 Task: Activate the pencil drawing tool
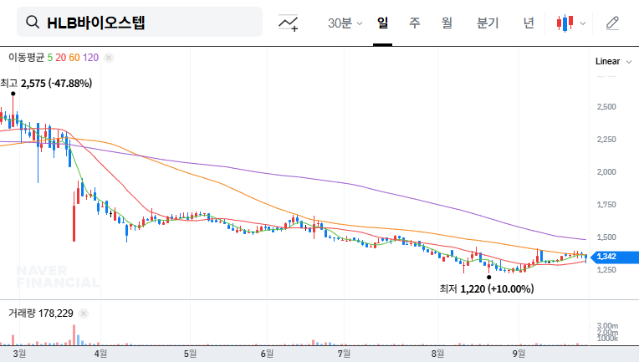(612, 23)
